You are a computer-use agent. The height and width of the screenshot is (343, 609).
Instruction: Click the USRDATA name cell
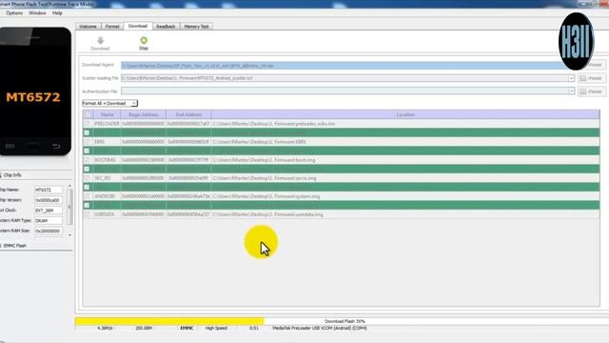click(x=107, y=214)
